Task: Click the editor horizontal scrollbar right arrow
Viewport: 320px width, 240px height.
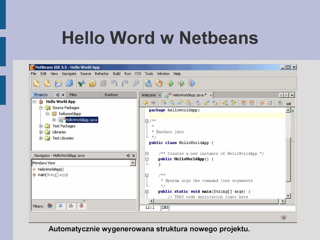Action: click(x=283, y=201)
